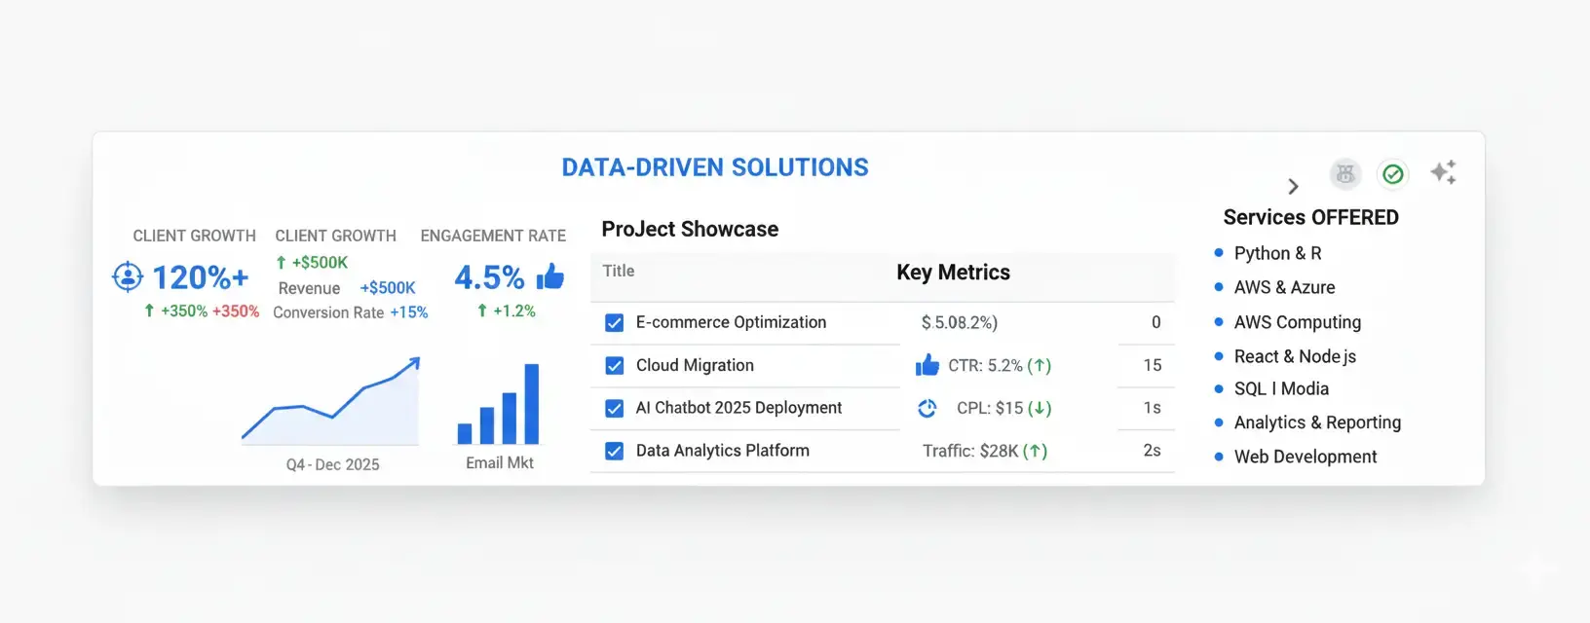Click the Analytics & Reporting service item

1317,422
